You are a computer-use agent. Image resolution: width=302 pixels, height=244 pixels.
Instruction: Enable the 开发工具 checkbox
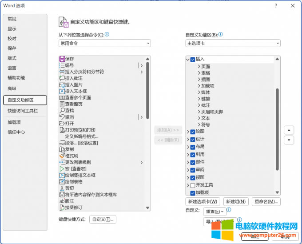click(x=193, y=185)
